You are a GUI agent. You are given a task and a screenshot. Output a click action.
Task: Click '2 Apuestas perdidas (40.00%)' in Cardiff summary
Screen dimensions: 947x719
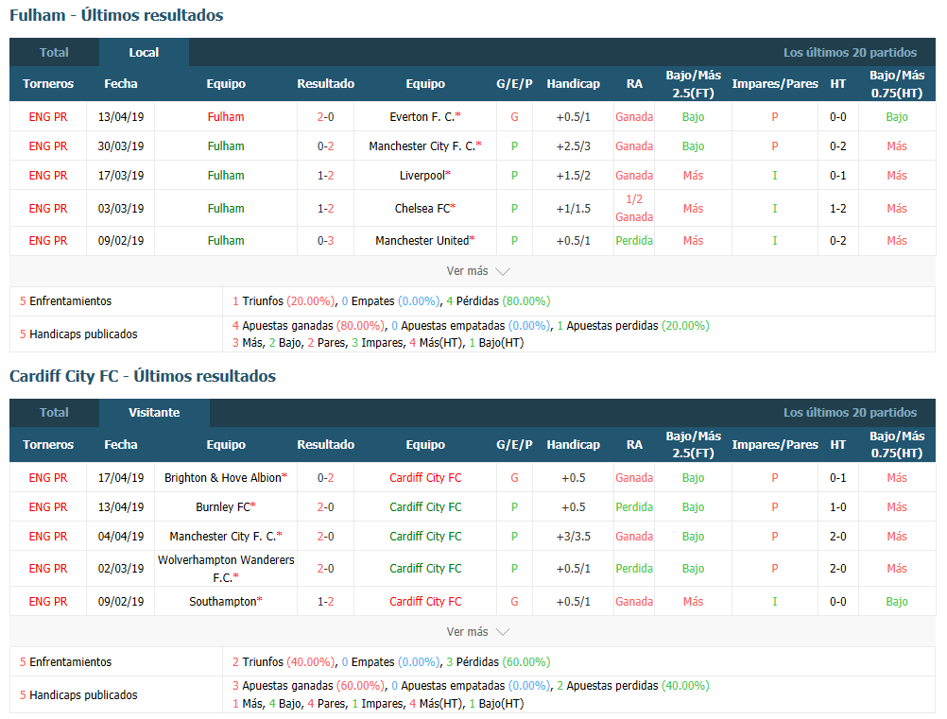[633, 686]
